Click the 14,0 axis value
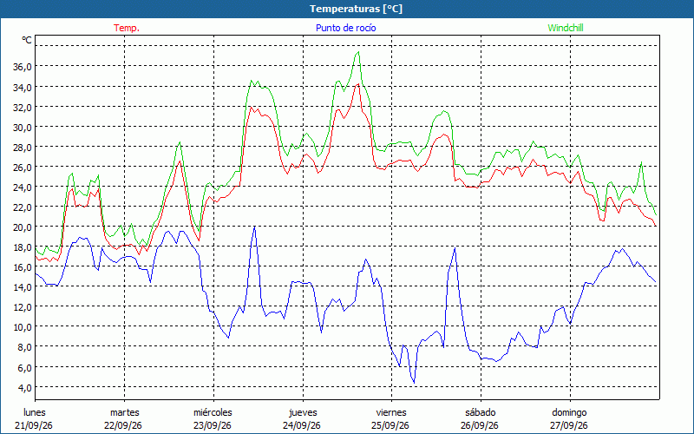694x434 pixels. pyautogui.click(x=23, y=287)
